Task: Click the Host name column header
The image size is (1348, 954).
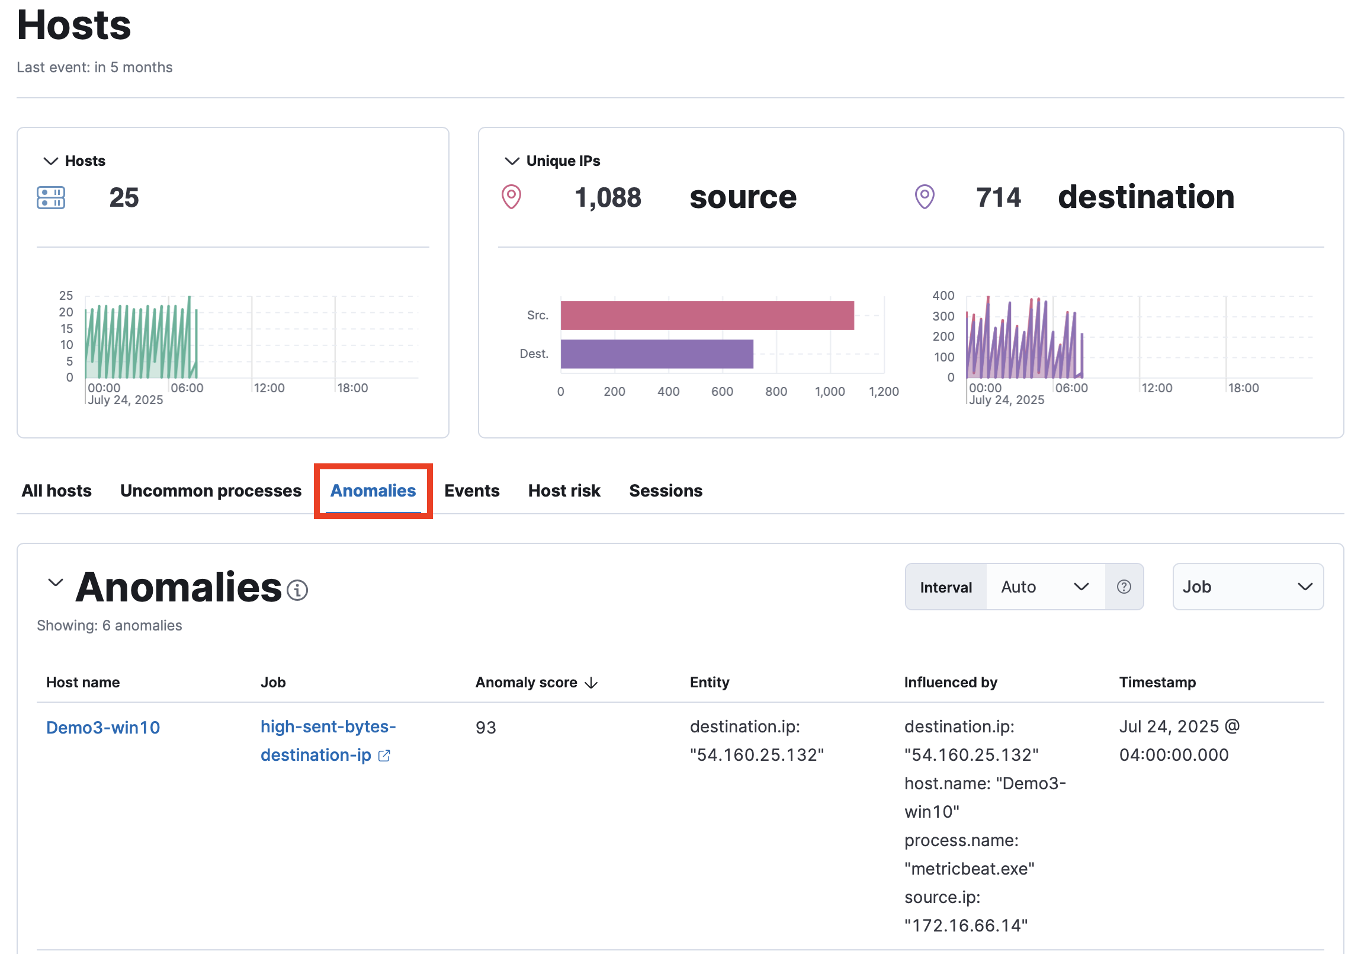Action: point(83,683)
